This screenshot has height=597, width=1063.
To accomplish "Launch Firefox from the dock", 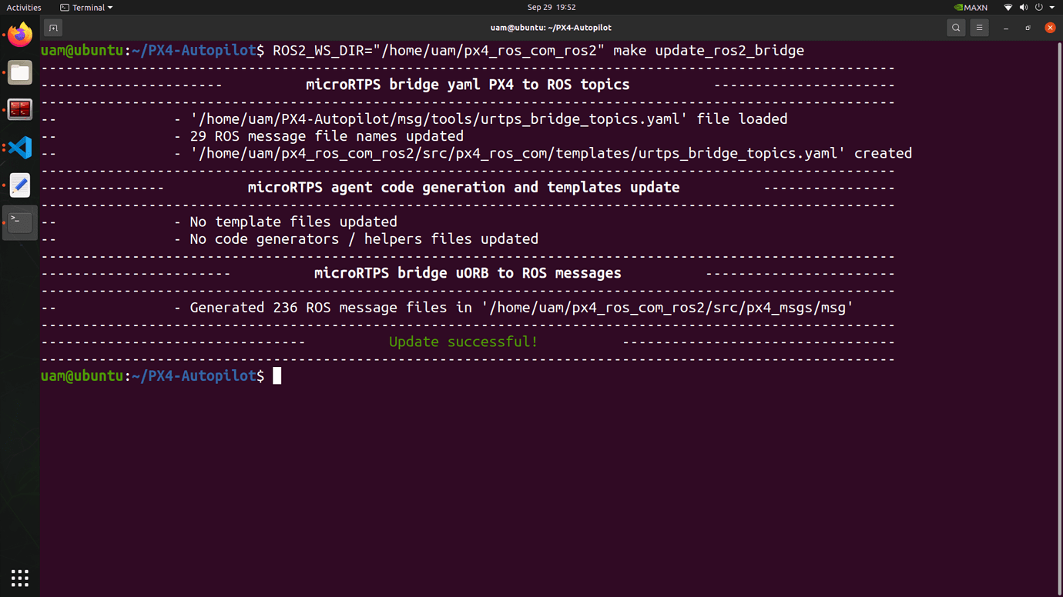I will [19, 34].
